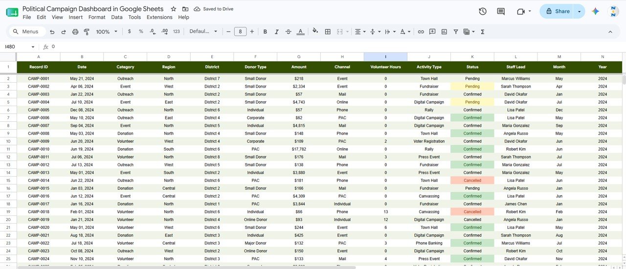Decrease font size minus button
626x269 pixels.
(228, 32)
